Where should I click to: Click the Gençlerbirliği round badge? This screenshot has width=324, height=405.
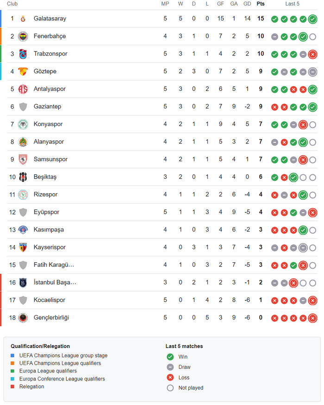pyautogui.click(x=23, y=318)
